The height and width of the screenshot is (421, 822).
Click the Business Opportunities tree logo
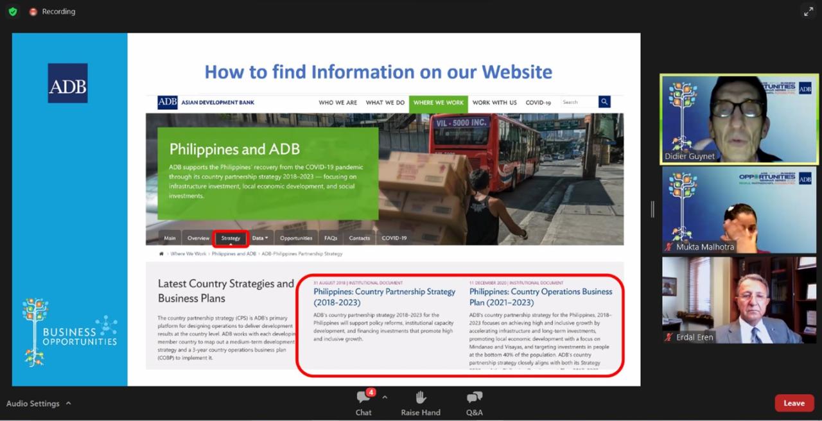click(70, 332)
